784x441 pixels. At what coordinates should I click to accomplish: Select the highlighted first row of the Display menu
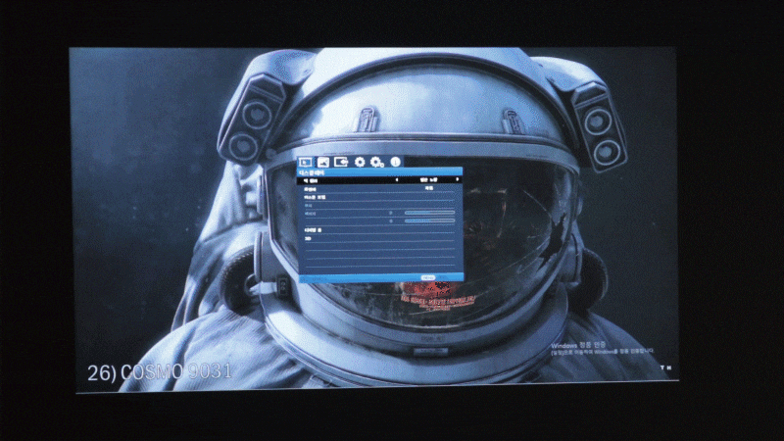click(x=380, y=180)
